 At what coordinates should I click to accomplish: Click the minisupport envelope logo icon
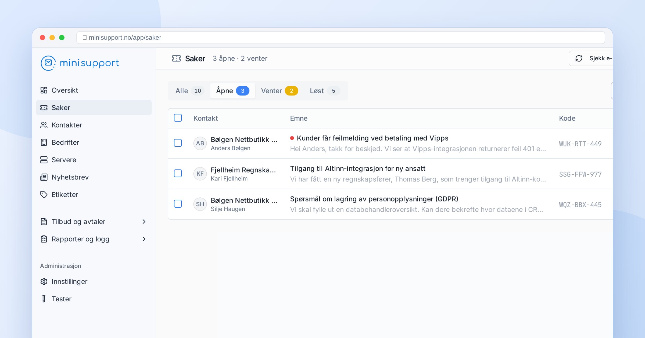[48, 63]
